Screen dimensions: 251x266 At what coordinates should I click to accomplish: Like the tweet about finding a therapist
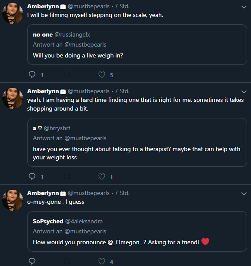pos(102,176)
